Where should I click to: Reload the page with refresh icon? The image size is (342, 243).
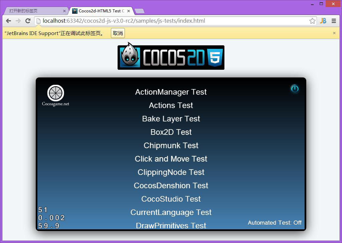click(x=28, y=21)
